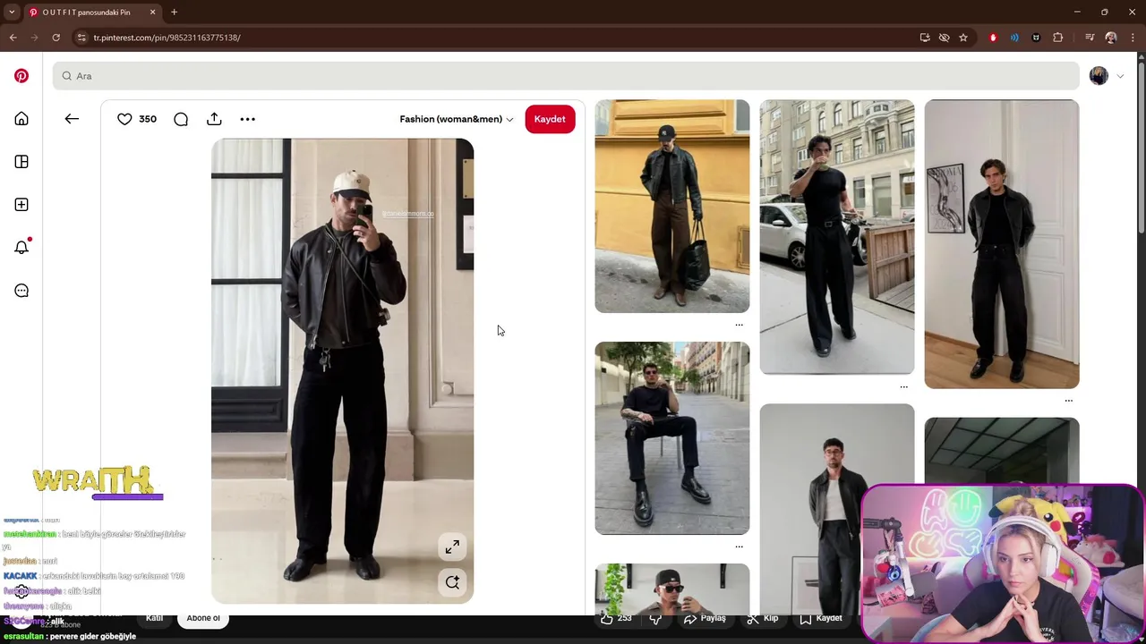Click Abone ol subscribe button
Screen dimensions: 1146x644
203,618
